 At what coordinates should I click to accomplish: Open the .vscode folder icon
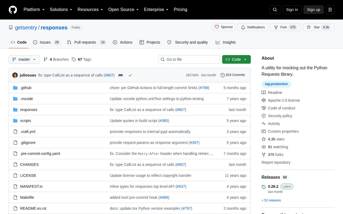point(15,99)
